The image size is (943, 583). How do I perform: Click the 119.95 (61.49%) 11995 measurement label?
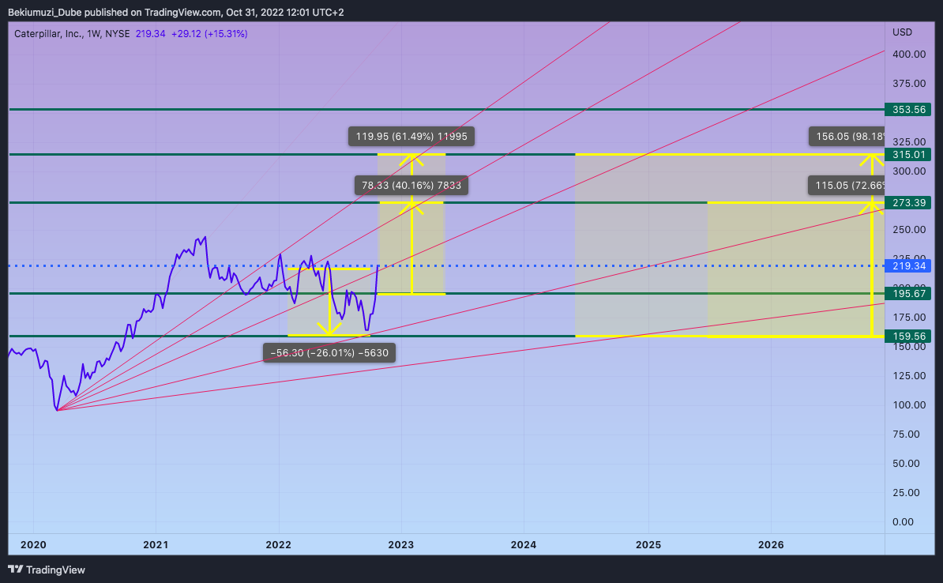coord(411,137)
